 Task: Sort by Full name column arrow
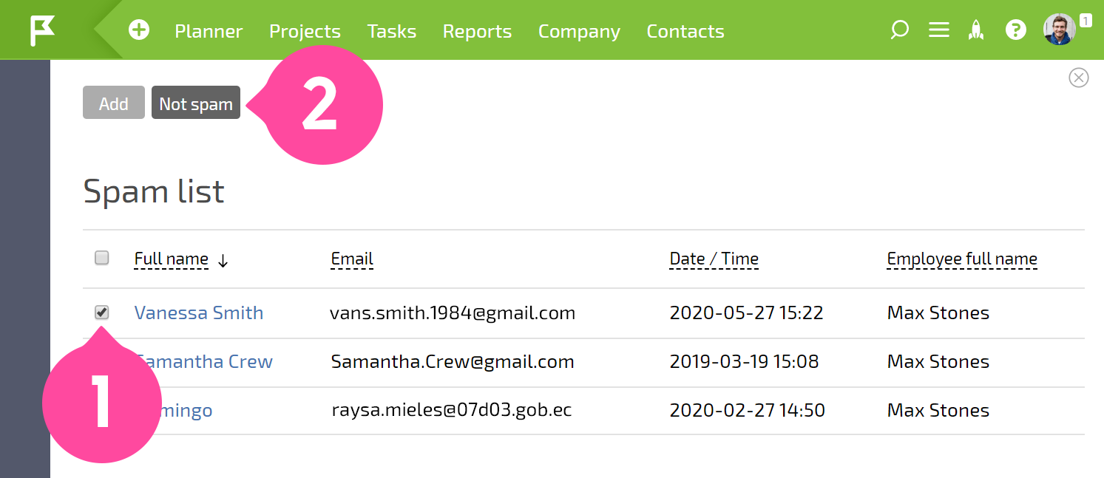click(223, 260)
